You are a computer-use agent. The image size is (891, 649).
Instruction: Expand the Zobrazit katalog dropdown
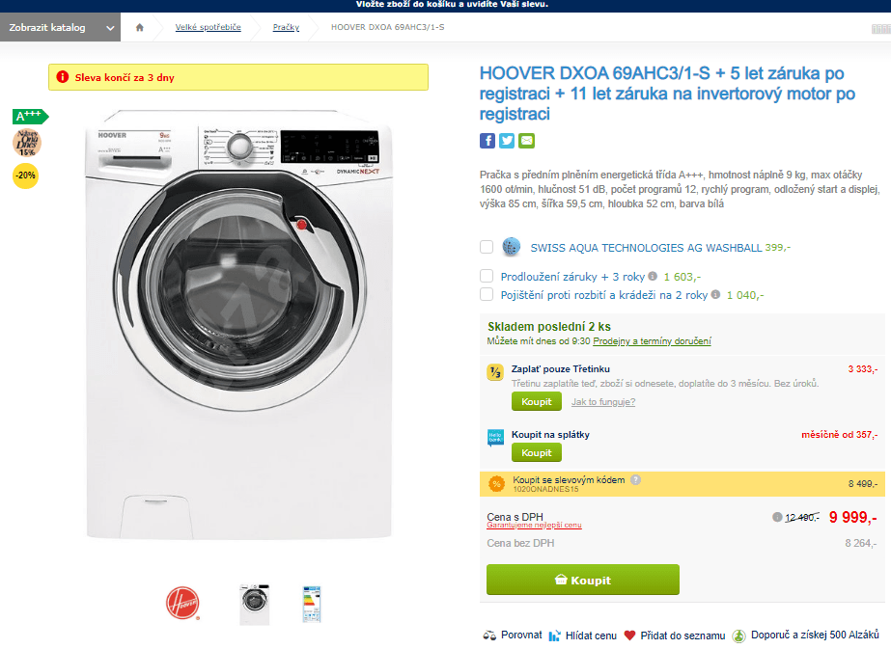[60, 27]
